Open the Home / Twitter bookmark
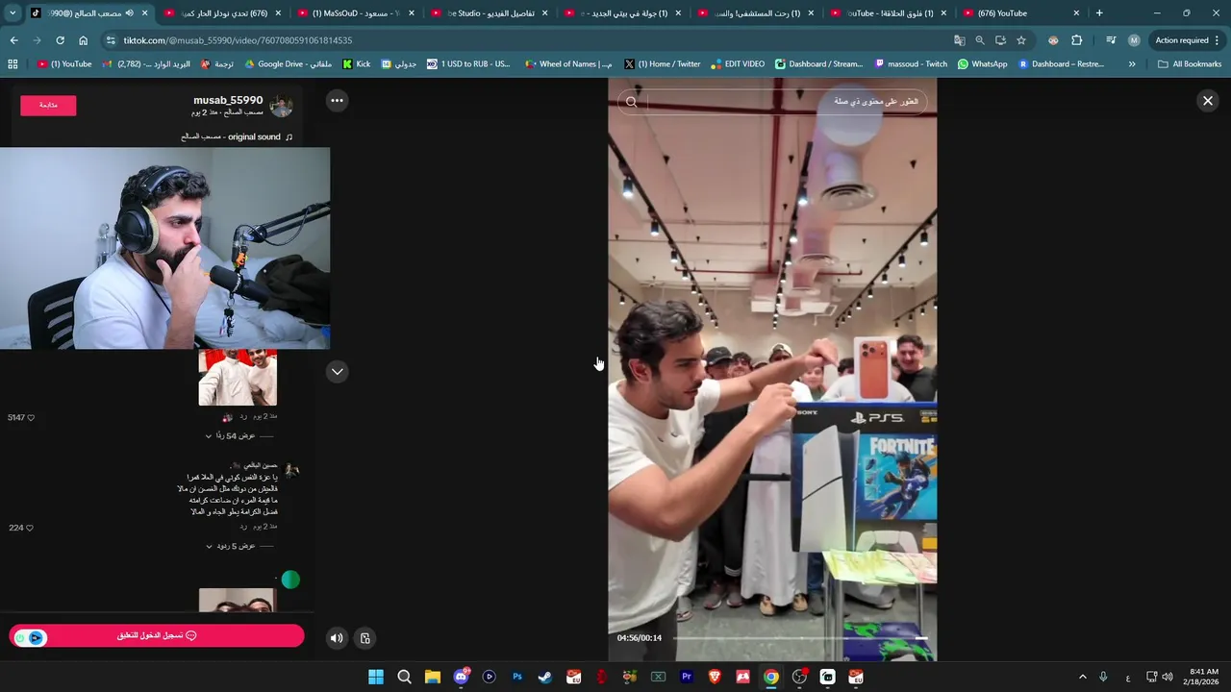The width and height of the screenshot is (1231, 692). tap(663, 64)
